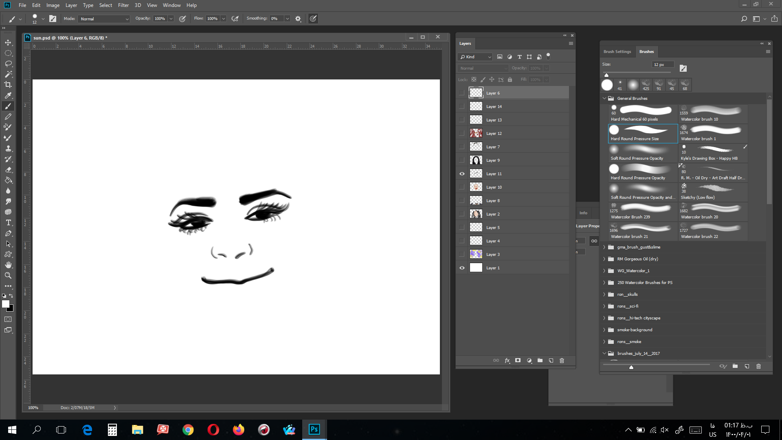Hide Layer 1 visibility eye

[x=462, y=268]
